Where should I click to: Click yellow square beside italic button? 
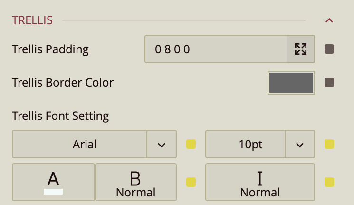click(329, 182)
